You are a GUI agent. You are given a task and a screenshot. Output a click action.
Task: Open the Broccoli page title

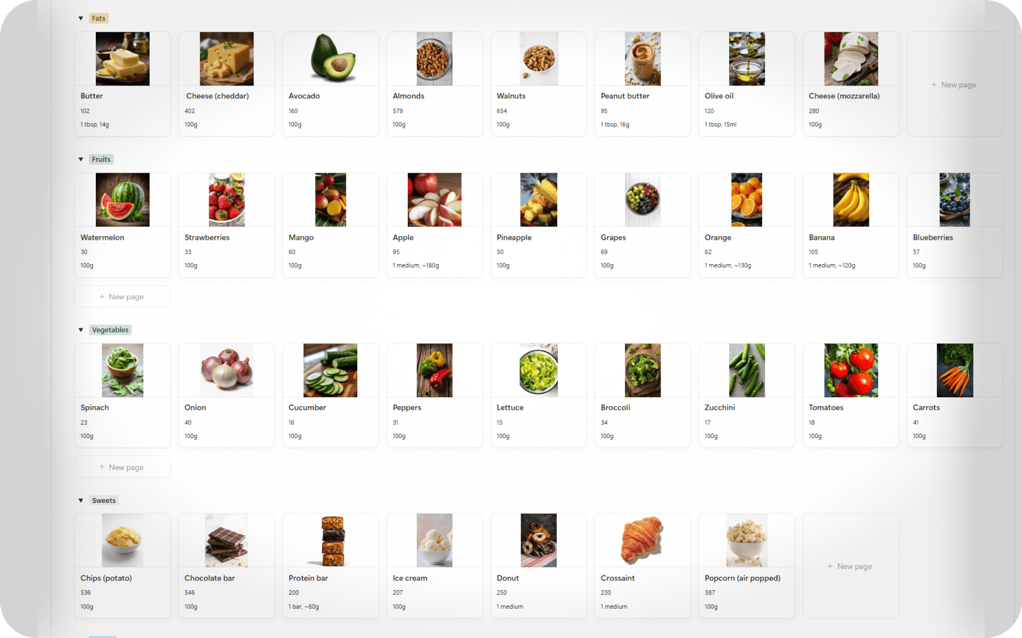coord(615,408)
